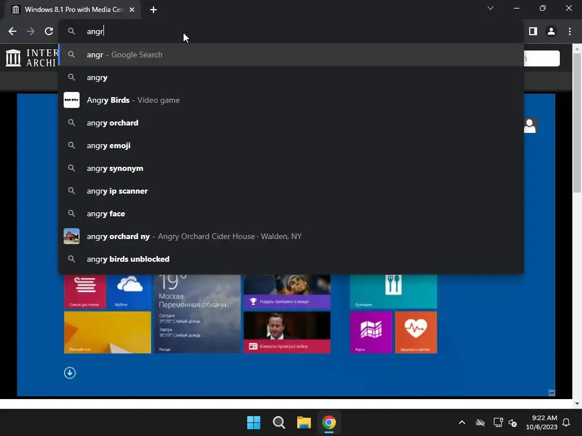Click in the address bar showing 'angr'
Screen dimensions: 582x436
(291, 32)
